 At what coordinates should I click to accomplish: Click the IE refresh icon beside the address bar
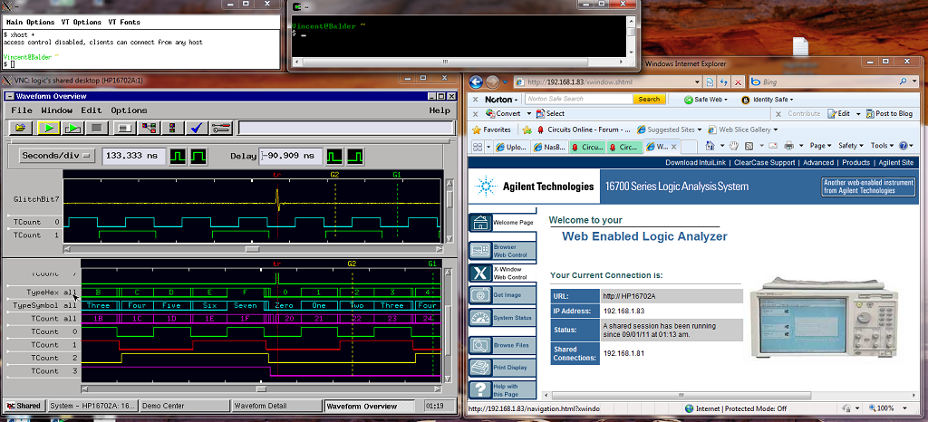[x=724, y=82]
